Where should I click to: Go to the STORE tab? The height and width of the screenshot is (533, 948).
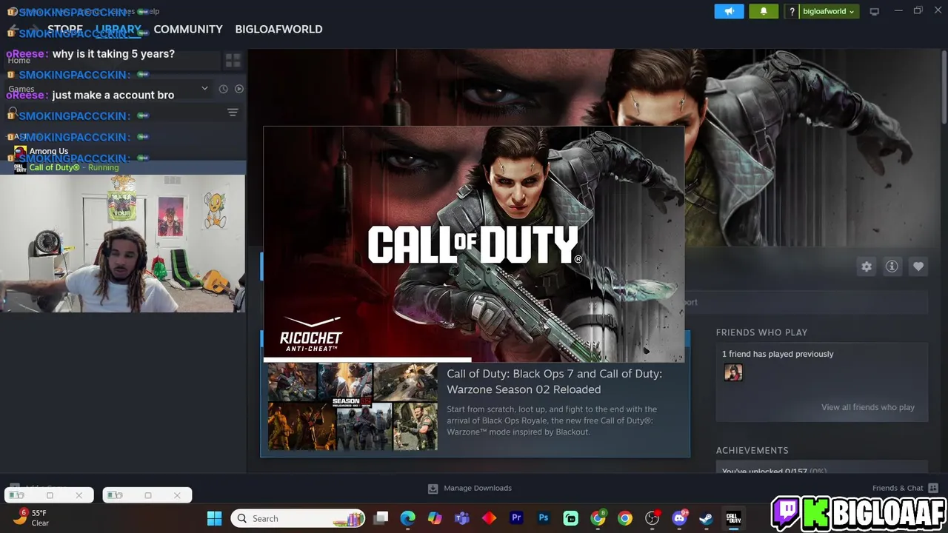65,29
